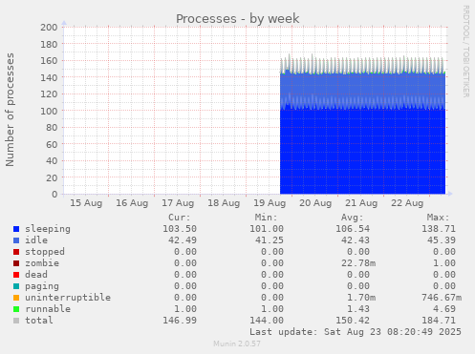Click the idle legend color swatch
Image resolution: width=475 pixels, height=354 pixels.
coord(16,240)
